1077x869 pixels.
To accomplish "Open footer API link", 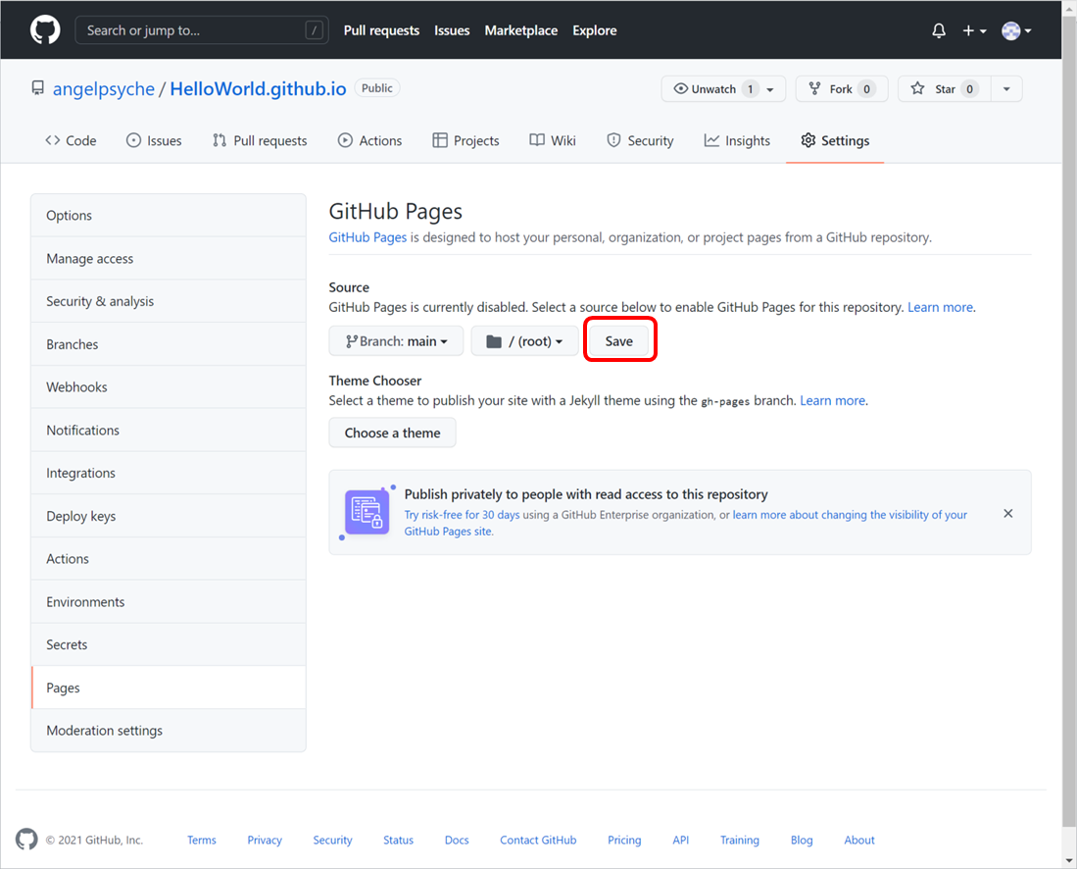I will point(681,841).
